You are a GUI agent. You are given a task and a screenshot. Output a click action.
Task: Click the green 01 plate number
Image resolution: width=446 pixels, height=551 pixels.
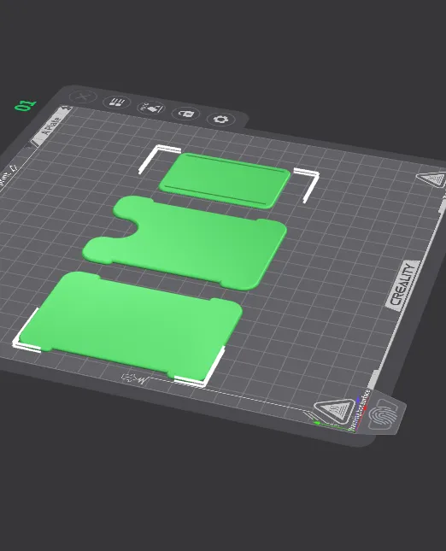pyautogui.click(x=26, y=105)
